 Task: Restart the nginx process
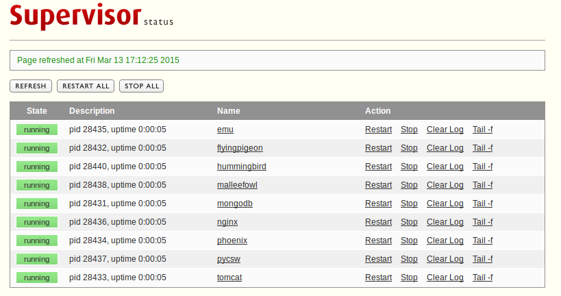coord(378,222)
